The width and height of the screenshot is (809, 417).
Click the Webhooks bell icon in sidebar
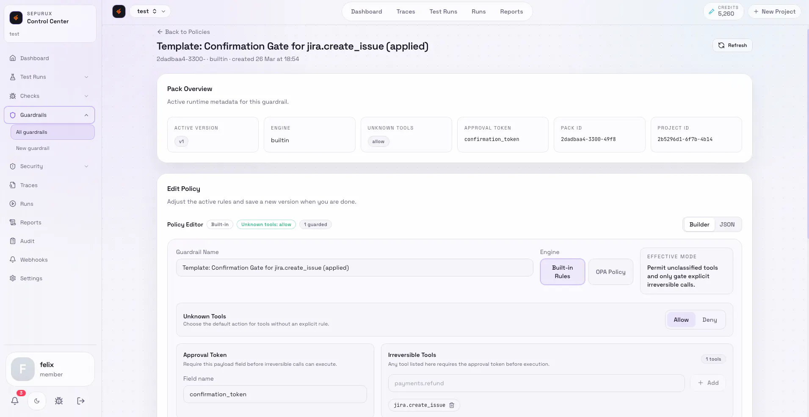(13, 260)
